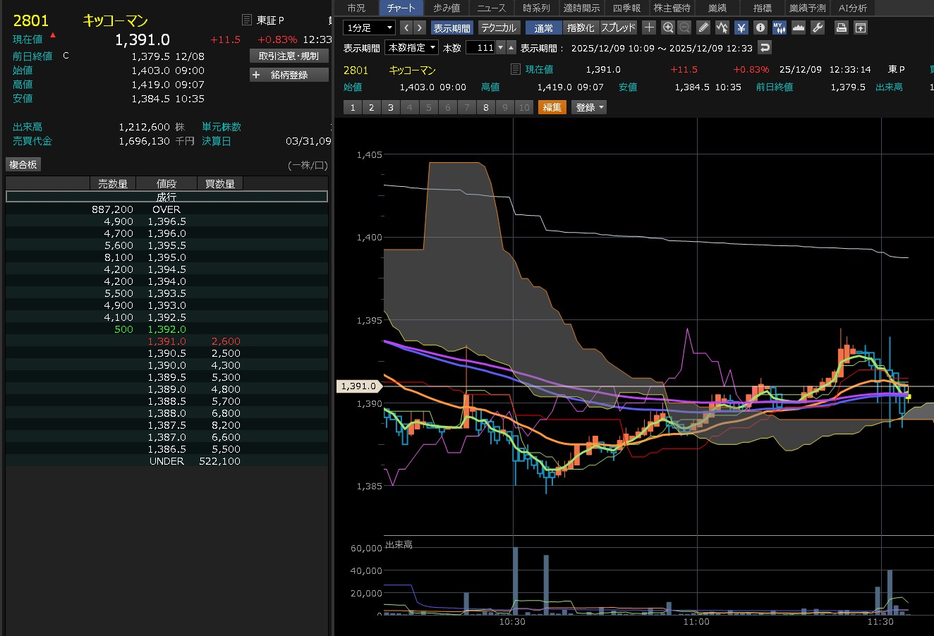Click the orange 編集 button

pyautogui.click(x=552, y=107)
